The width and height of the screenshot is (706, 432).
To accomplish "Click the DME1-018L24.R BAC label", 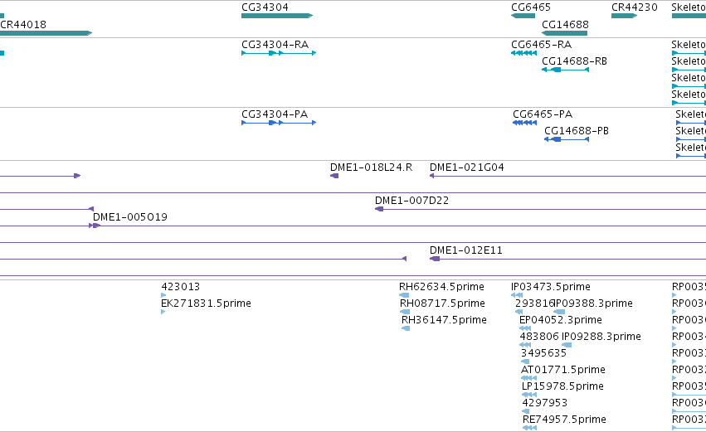I will click(x=371, y=167).
